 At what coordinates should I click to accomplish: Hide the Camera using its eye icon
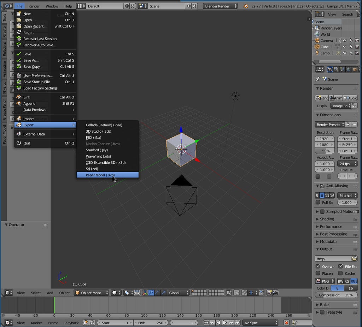pyautogui.click(x=345, y=41)
